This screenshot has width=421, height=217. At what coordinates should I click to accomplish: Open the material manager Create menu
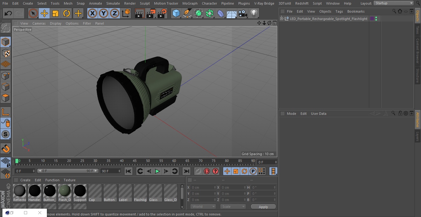(x=25, y=180)
